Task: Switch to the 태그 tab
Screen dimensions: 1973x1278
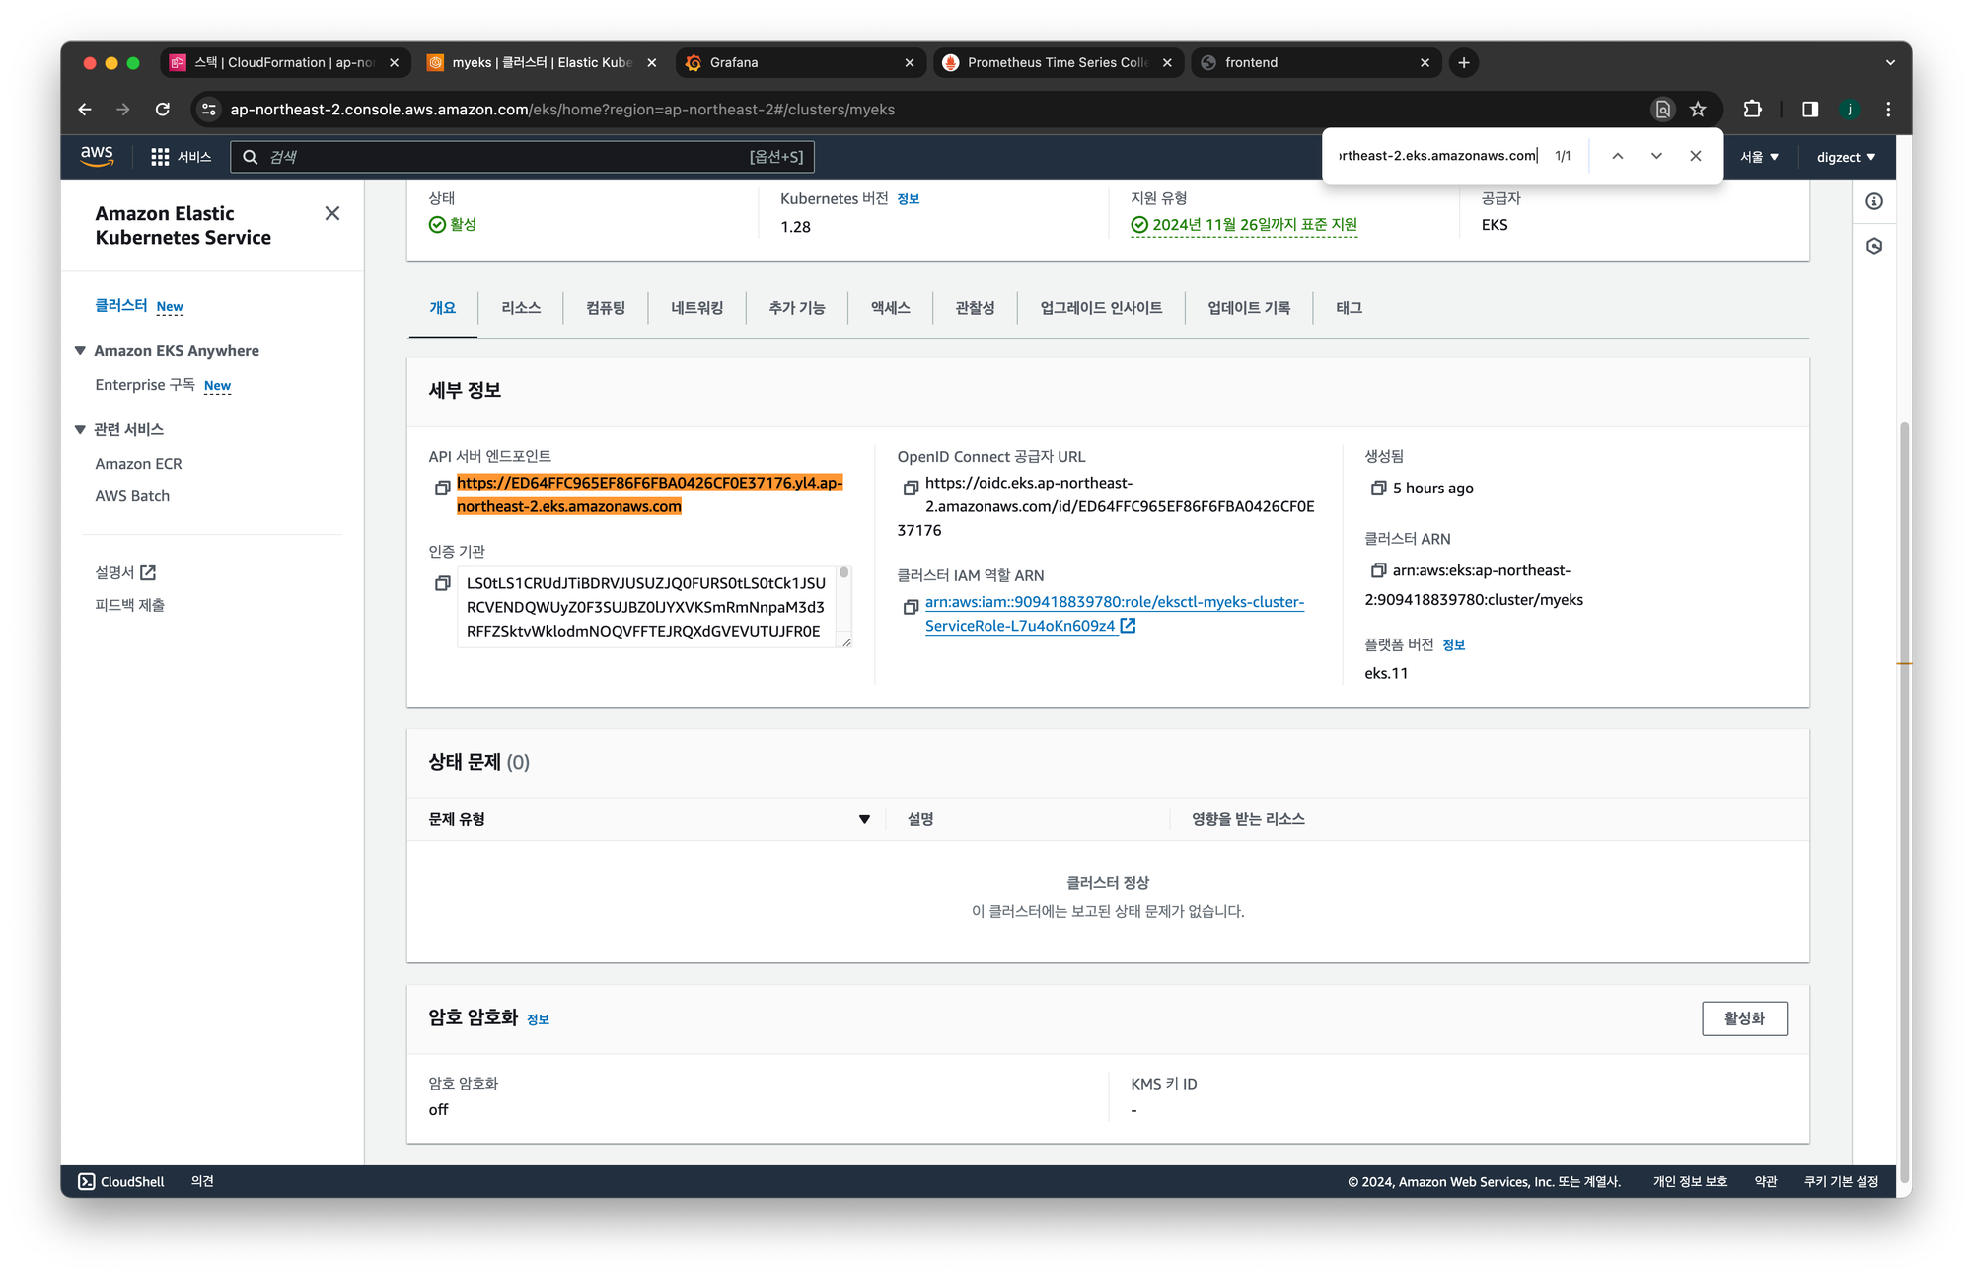Action: coord(1350,308)
